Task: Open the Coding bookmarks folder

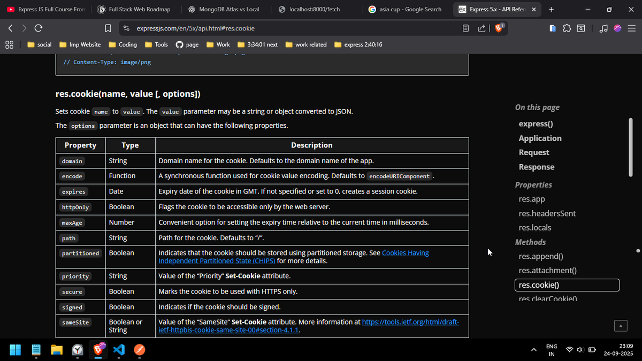Action: point(123,44)
